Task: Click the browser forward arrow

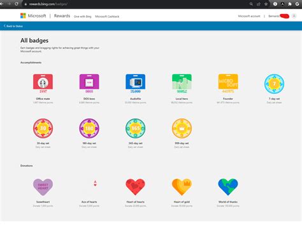Action: pyautogui.click(x=9, y=4)
